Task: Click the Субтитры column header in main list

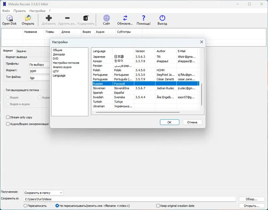Action: point(129,32)
